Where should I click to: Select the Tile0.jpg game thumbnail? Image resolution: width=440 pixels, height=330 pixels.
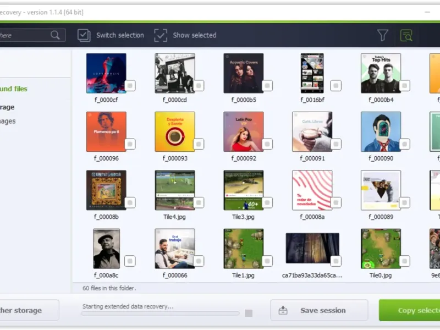click(x=381, y=249)
